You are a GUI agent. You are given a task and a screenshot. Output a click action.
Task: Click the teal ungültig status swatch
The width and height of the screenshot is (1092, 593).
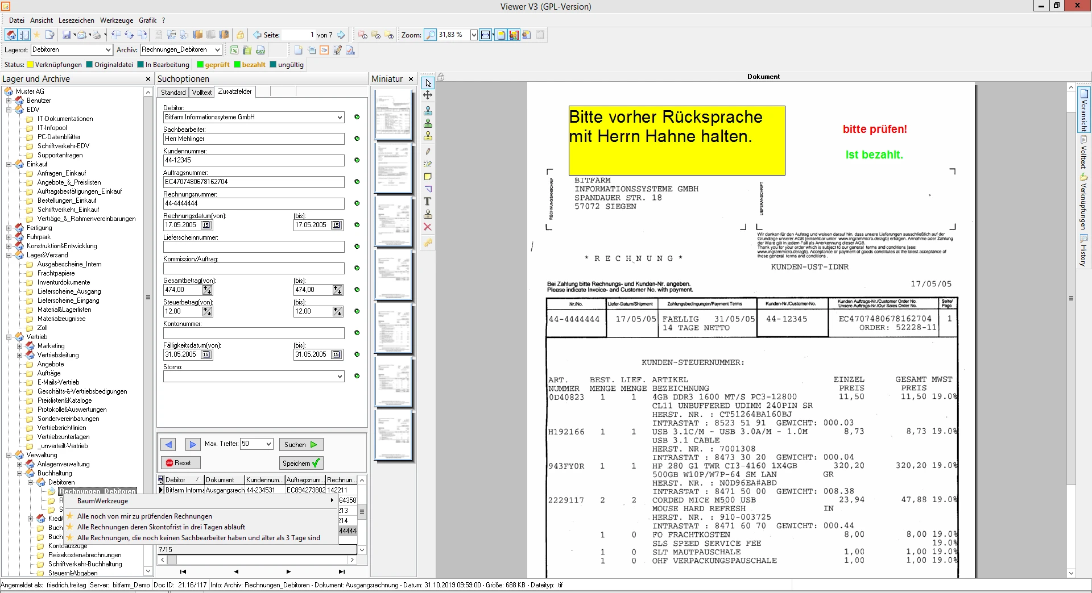click(273, 65)
